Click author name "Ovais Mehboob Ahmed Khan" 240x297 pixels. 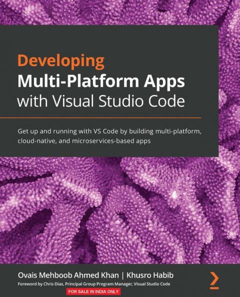click(x=68, y=275)
